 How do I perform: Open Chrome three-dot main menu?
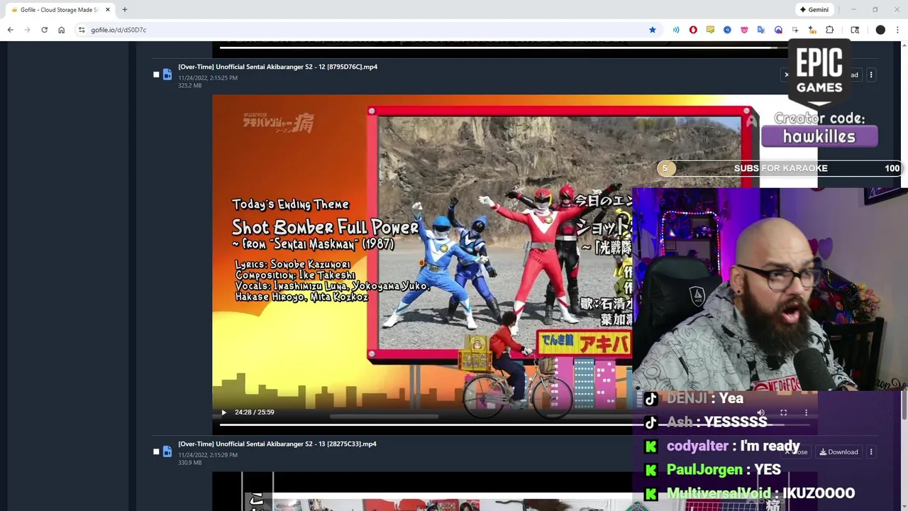click(897, 30)
